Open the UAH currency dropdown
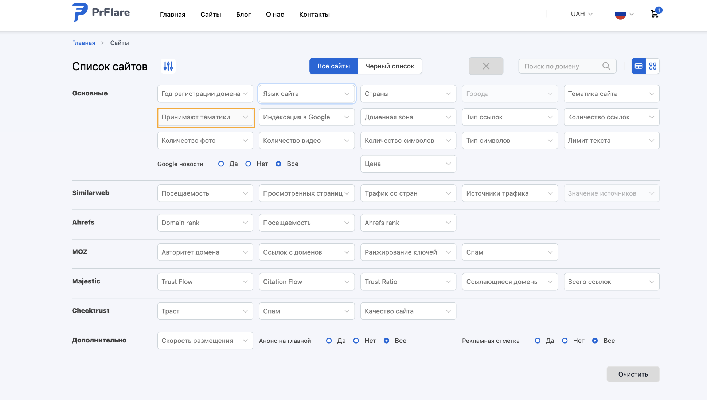Image resolution: width=707 pixels, height=400 pixels. point(582,14)
